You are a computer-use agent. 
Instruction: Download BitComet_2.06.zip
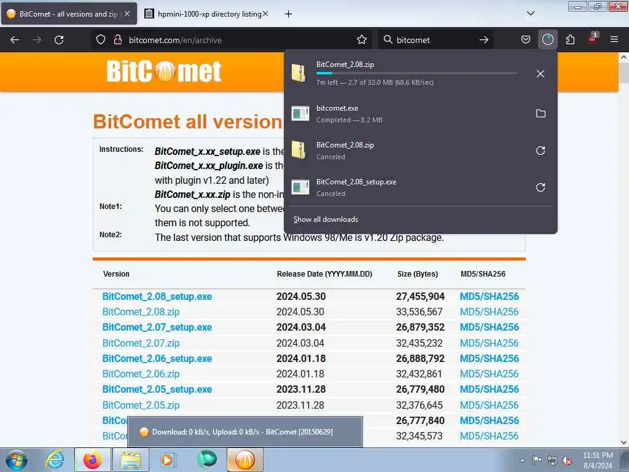[141, 374]
